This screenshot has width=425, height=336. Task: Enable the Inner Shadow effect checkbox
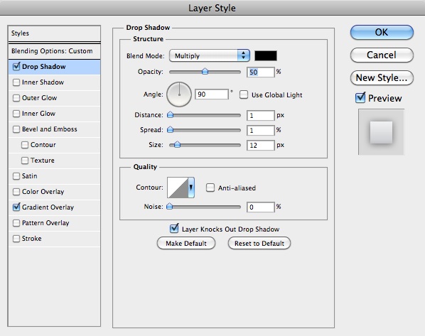pyautogui.click(x=16, y=82)
